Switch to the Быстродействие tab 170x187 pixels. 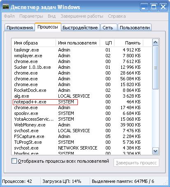pos(80,28)
